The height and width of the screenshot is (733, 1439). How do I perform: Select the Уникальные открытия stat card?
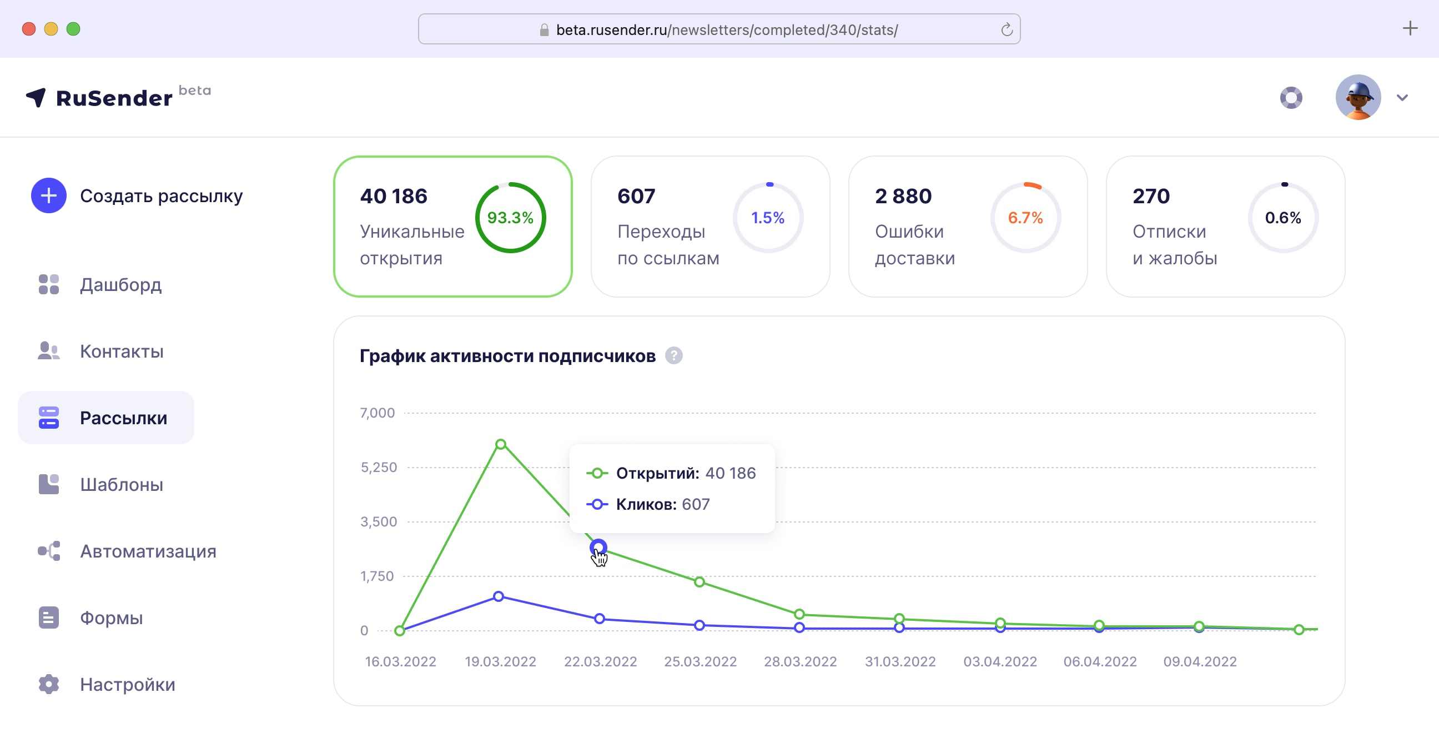pos(452,226)
